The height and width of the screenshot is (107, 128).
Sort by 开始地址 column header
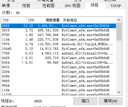pyautogui.click(x=89, y=20)
